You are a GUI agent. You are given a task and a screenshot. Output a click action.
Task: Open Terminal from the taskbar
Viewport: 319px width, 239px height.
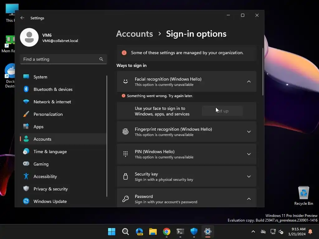[180, 232]
